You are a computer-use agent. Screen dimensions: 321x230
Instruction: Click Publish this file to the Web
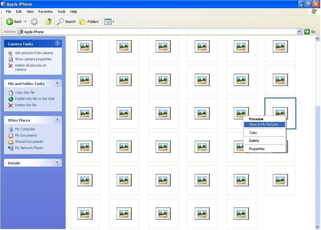pyautogui.click(x=35, y=99)
